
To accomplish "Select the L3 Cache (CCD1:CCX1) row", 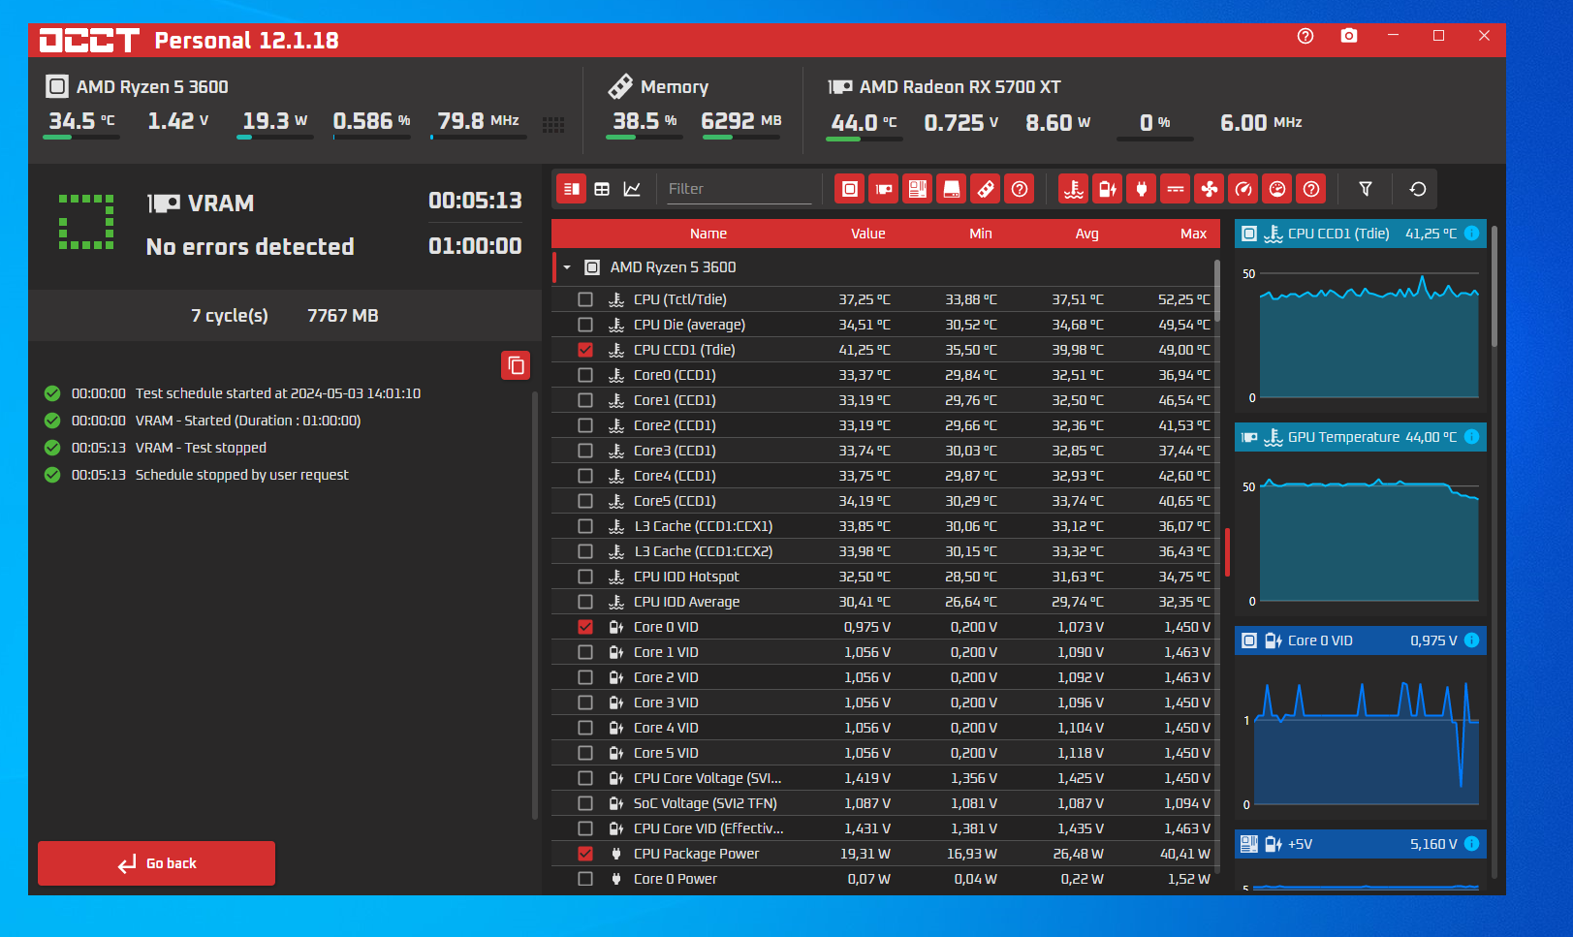I will coord(882,526).
